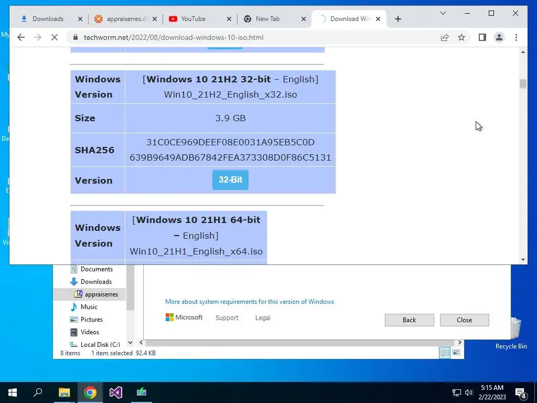Click right arrow of Explorer horizontal scrollbar
Screen dimensions: 537x403
pyautogui.click(x=459, y=342)
